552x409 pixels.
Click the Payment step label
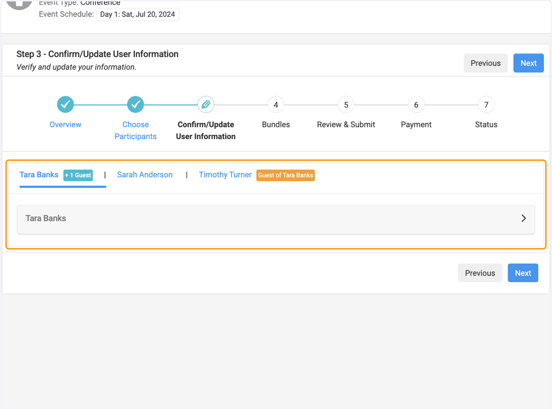(416, 124)
